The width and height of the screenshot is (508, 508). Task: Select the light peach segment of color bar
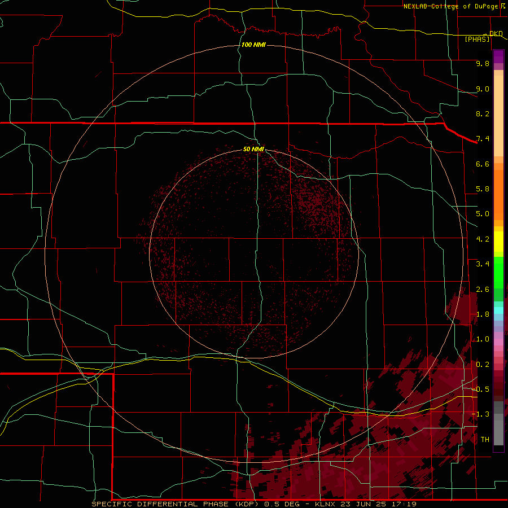498,116
